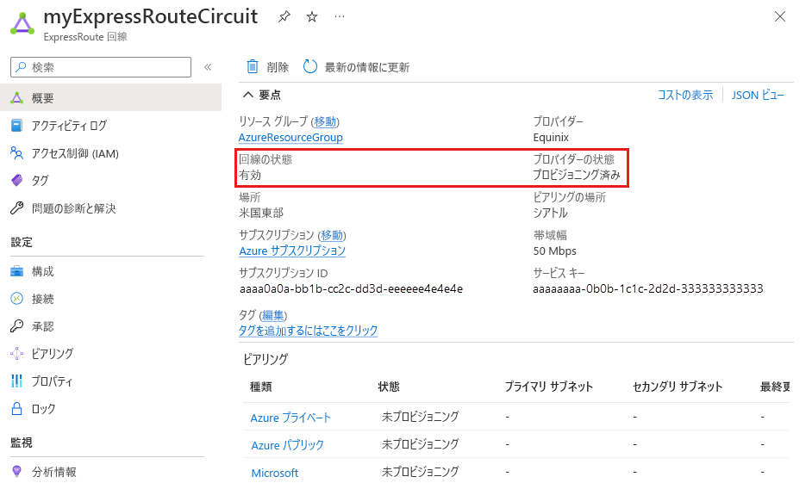This screenshot has height=483, width=812.
Task: Click the refresh circular arrow icon
Action: [309, 66]
